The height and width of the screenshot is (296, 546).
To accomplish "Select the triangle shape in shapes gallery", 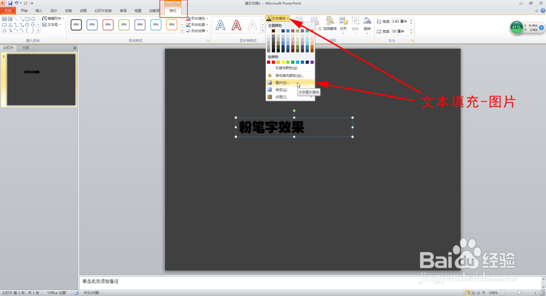I will 10,25.
